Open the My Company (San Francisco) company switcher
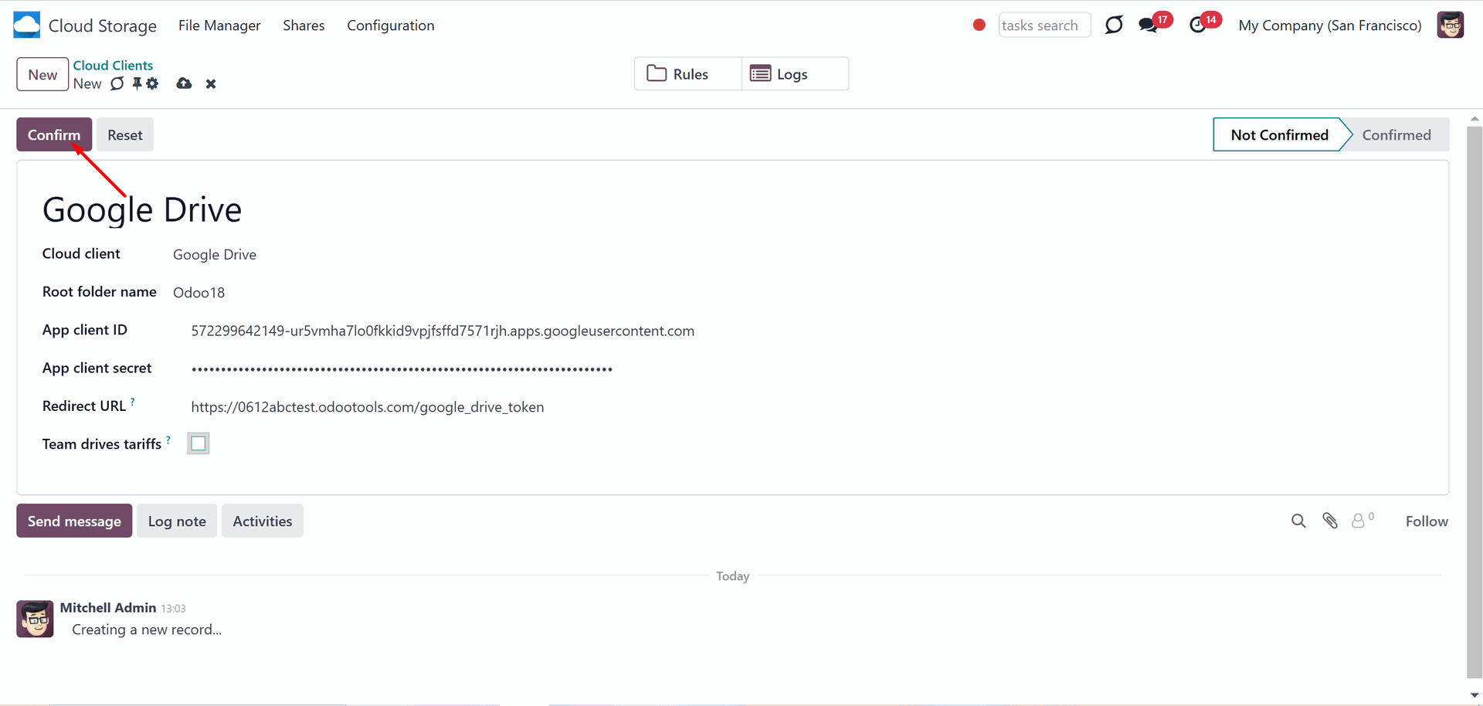 [x=1329, y=25]
